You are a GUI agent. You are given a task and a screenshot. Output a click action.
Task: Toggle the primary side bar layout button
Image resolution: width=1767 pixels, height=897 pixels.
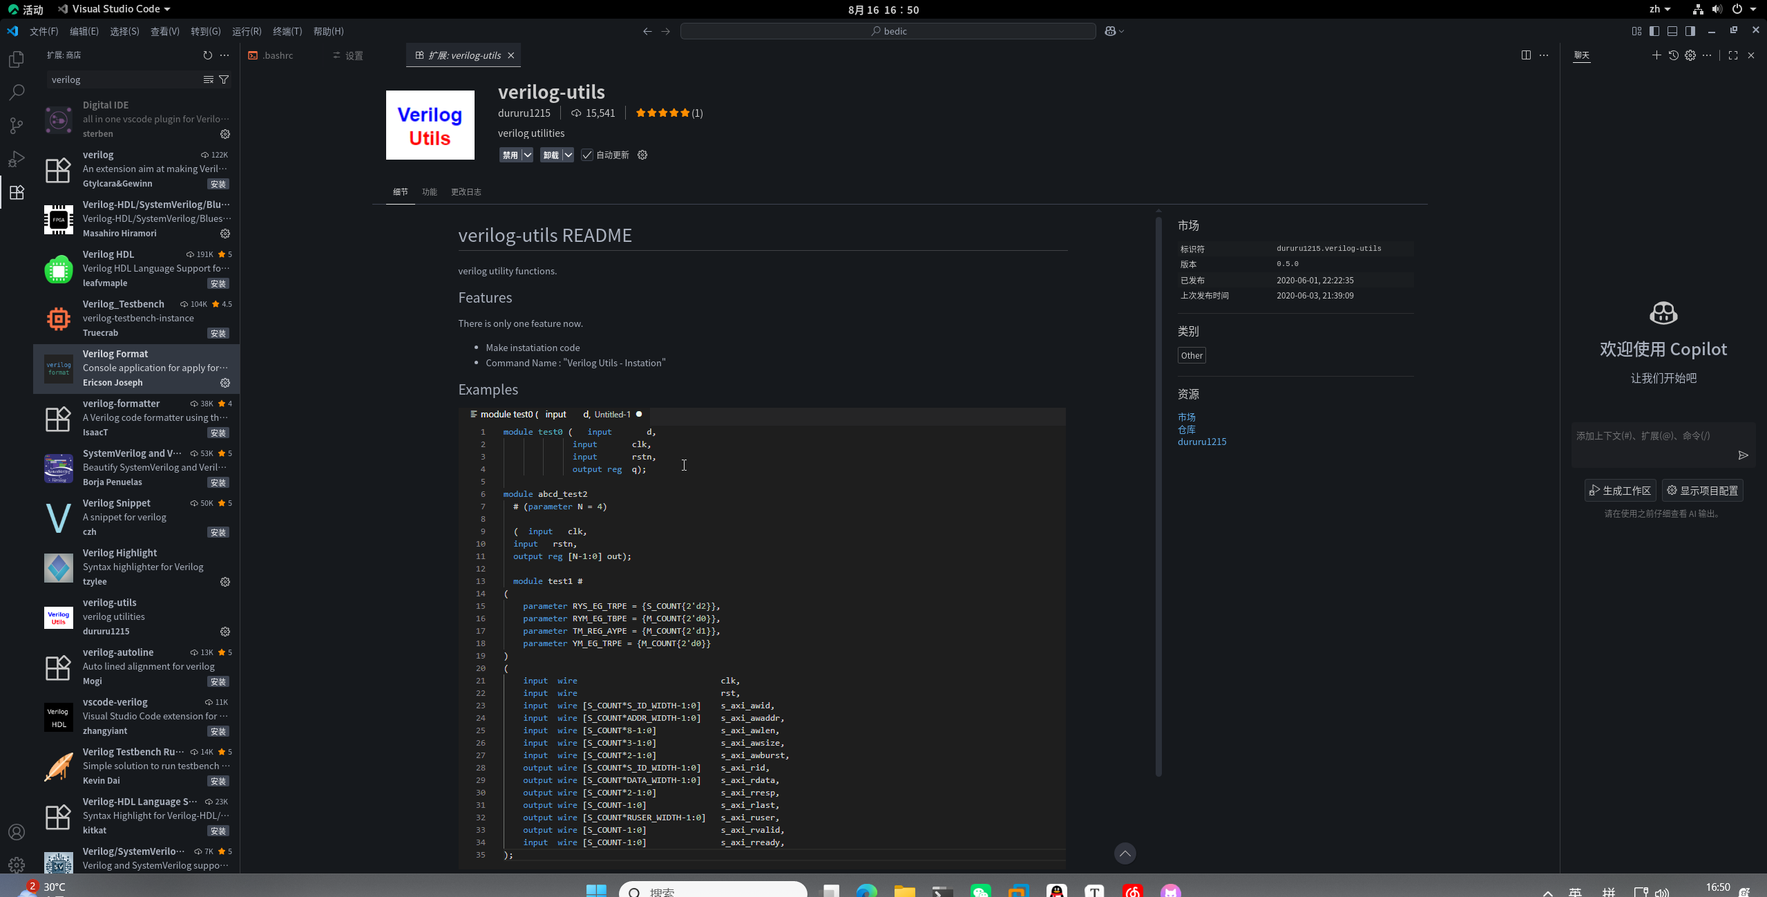tap(1654, 31)
